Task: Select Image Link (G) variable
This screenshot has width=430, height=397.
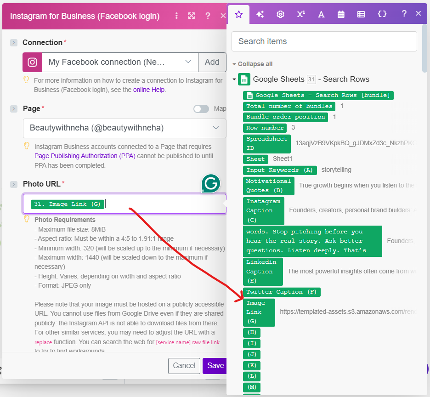Action: (x=259, y=312)
